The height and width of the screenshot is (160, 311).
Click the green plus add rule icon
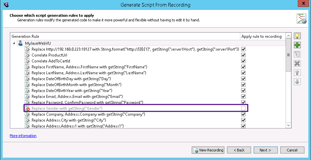297,45
